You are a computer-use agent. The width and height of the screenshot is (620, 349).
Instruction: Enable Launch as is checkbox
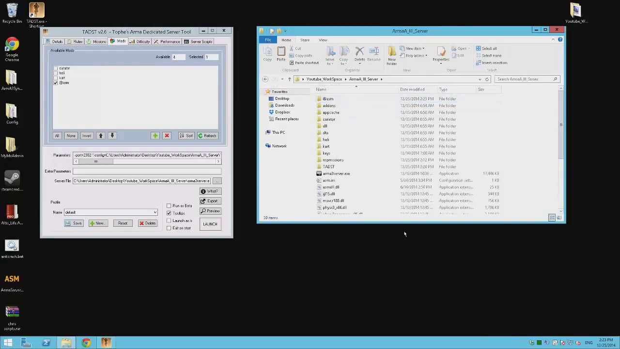(x=169, y=221)
